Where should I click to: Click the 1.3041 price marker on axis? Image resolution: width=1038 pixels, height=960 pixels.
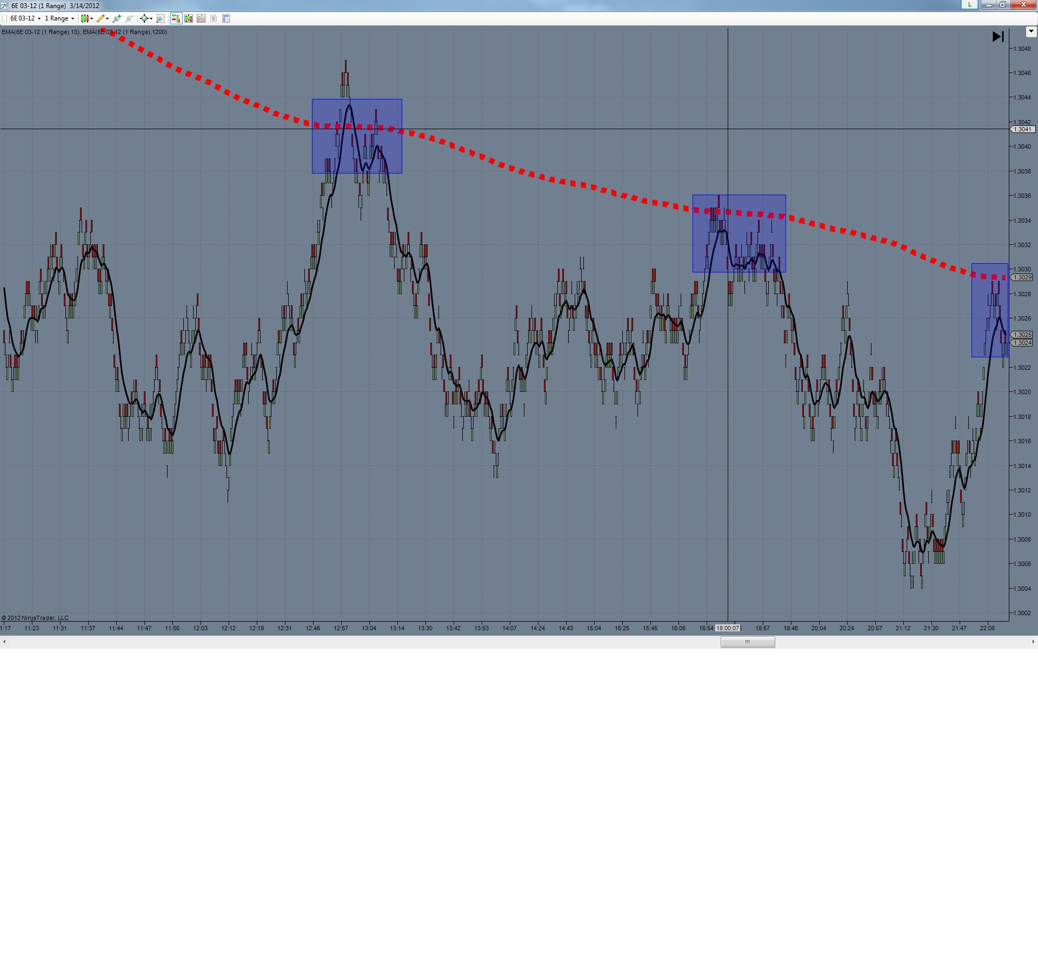pos(1023,129)
